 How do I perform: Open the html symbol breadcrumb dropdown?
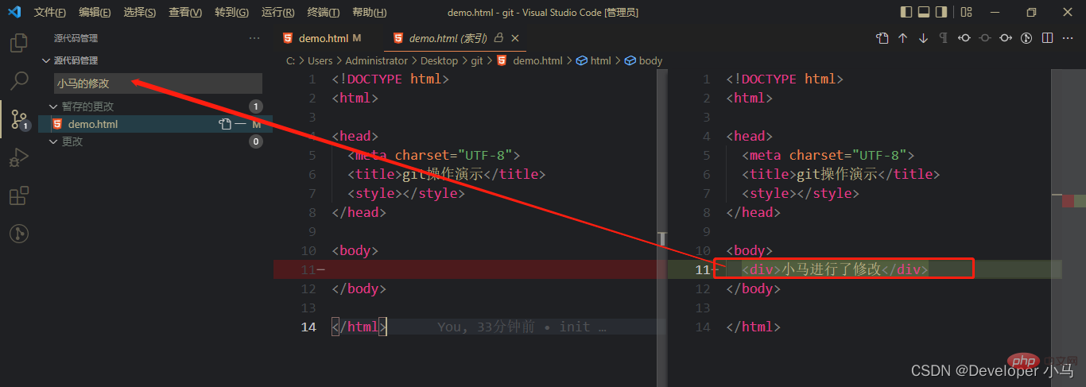pyautogui.click(x=594, y=60)
